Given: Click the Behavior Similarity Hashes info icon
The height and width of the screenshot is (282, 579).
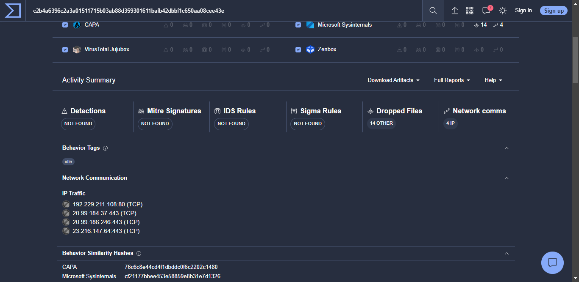Looking at the screenshot, I should (139, 254).
